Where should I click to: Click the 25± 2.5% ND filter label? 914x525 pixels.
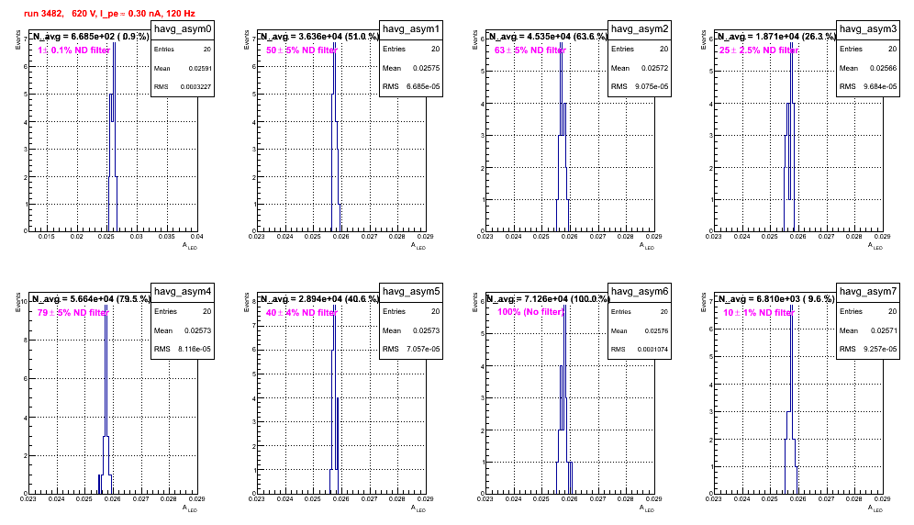coord(758,50)
